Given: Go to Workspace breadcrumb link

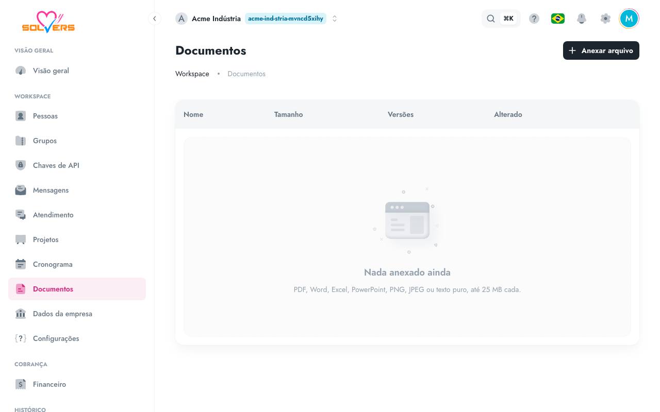Looking at the screenshot, I should (192, 74).
